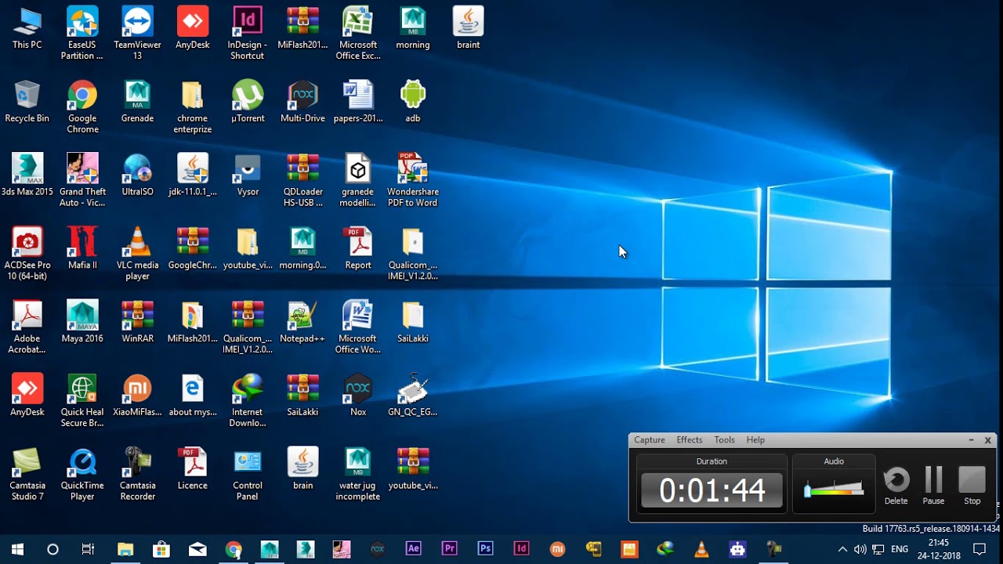Image resolution: width=1003 pixels, height=564 pixels.
Task: Open the Effects menu in Camtasia Recorder
Action: pyautogui.click(x=690, y=440)
